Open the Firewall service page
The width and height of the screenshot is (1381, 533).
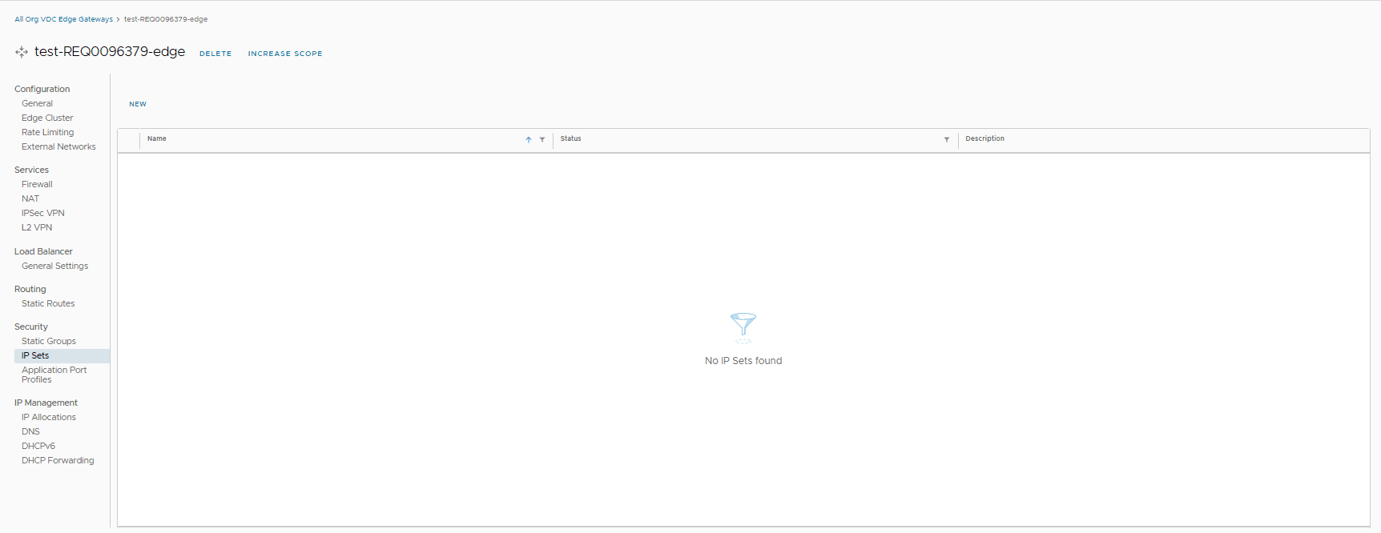37,184
